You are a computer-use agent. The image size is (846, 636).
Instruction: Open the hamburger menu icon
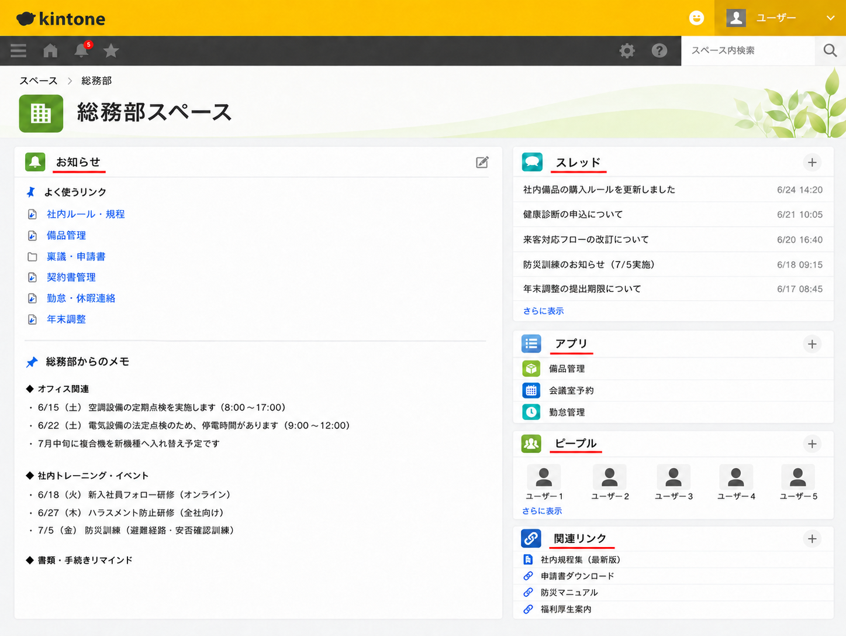(x=18, y=51)
